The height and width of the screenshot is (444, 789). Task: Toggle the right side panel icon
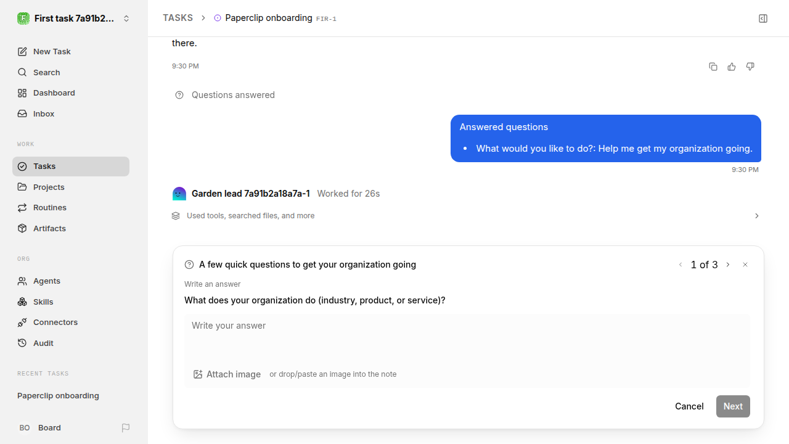763,18
